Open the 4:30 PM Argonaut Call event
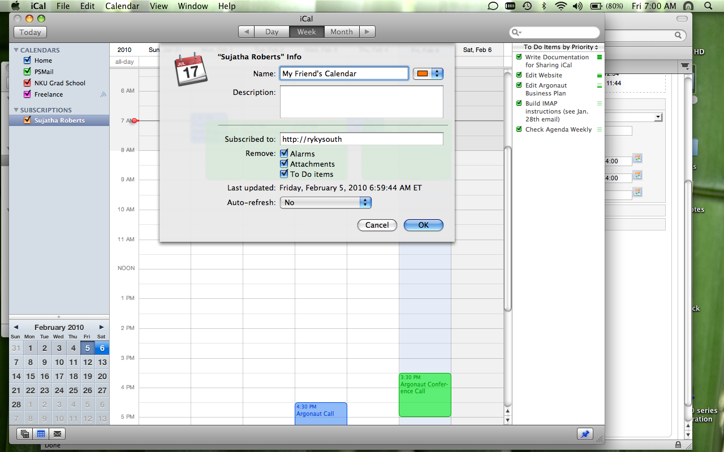 coord(321,414)
